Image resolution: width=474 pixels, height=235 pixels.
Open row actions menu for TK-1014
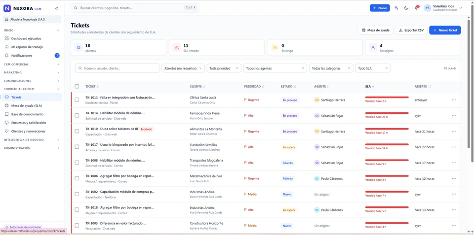(454, 116)
